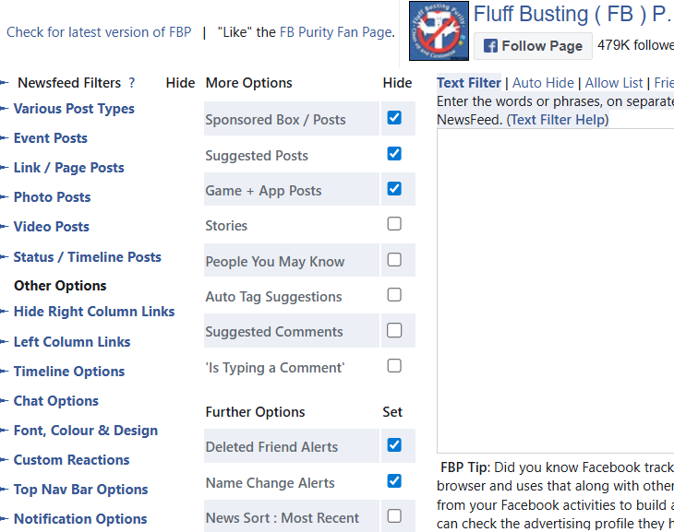Open the Text Filter Help link
Image resolution: width=674 pixels, height=532 pixels.
[x=558, y=119]
